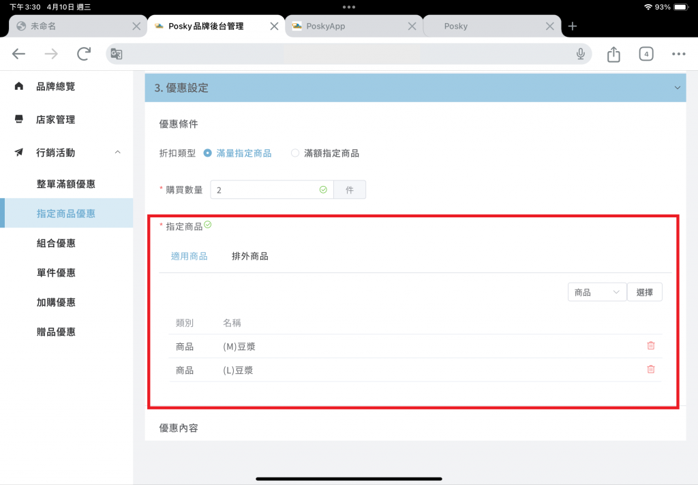This screenshot has width=698, height=485.
Task: Add a new browser tab
Action: click(573, 27)
